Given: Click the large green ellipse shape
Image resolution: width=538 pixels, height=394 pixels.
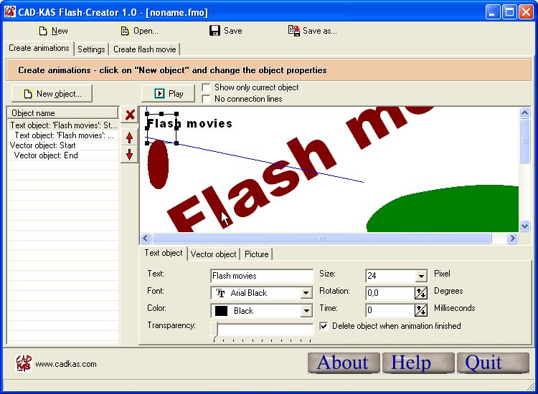Looking at the screenshot, I should coord(443,209).
